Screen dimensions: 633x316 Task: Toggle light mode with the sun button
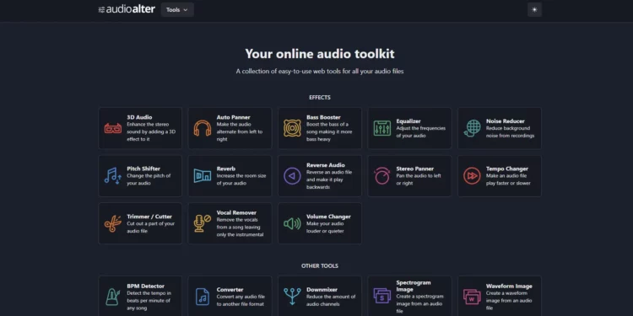pos(534,9)
